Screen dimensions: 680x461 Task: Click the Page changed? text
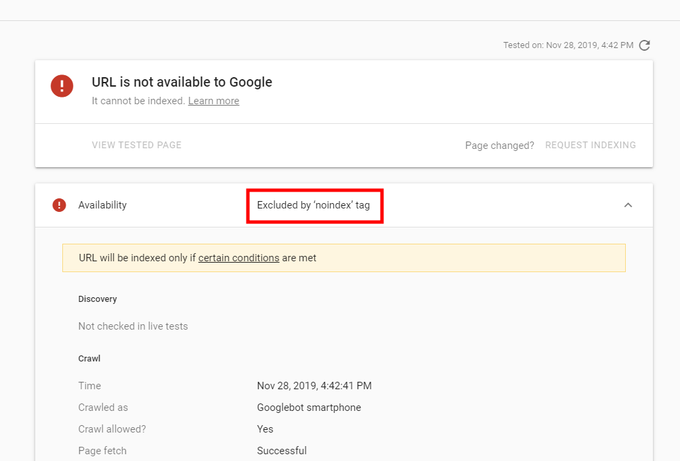point(499,146)
